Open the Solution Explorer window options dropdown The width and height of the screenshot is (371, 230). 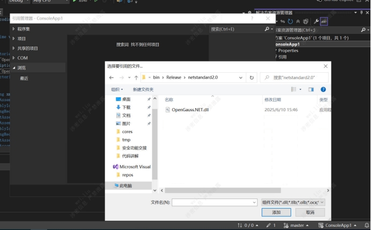[x=355, y=12]
